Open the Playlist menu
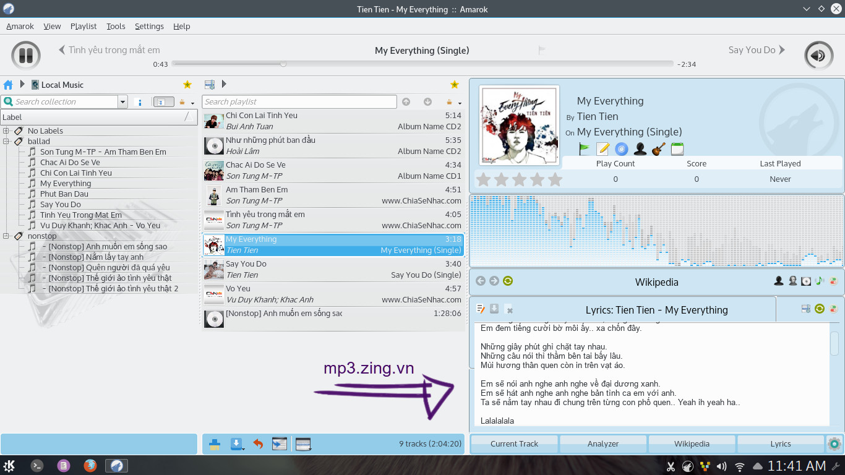The height and width of the screenshot is (475, 845). coord(84,26)
